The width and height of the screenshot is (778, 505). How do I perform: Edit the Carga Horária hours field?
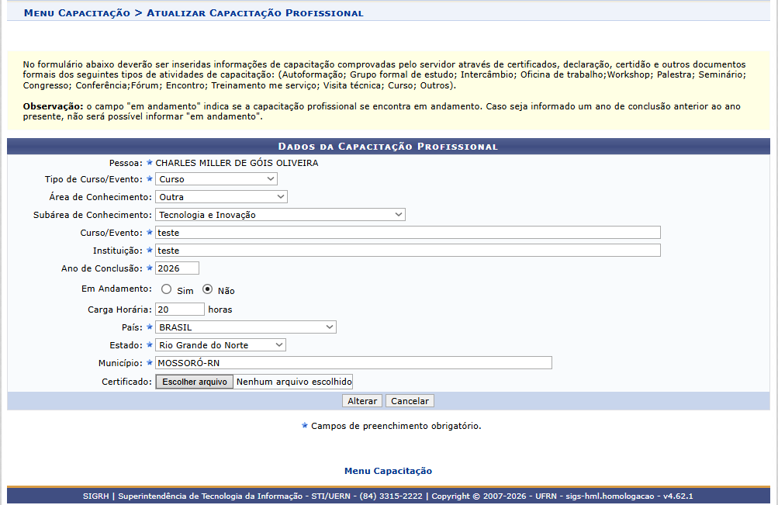(x=180, y=310)
